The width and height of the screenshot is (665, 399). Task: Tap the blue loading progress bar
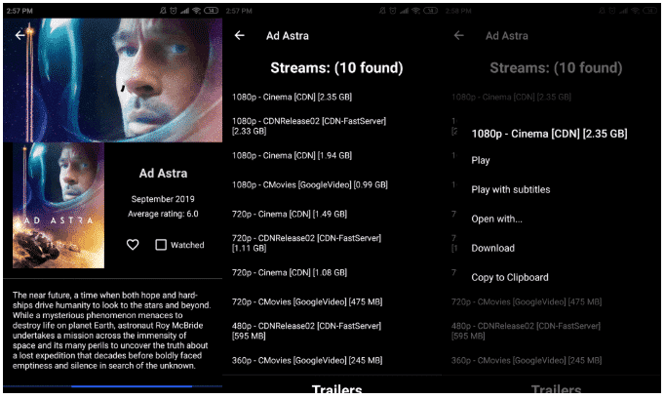click(132, 386)
